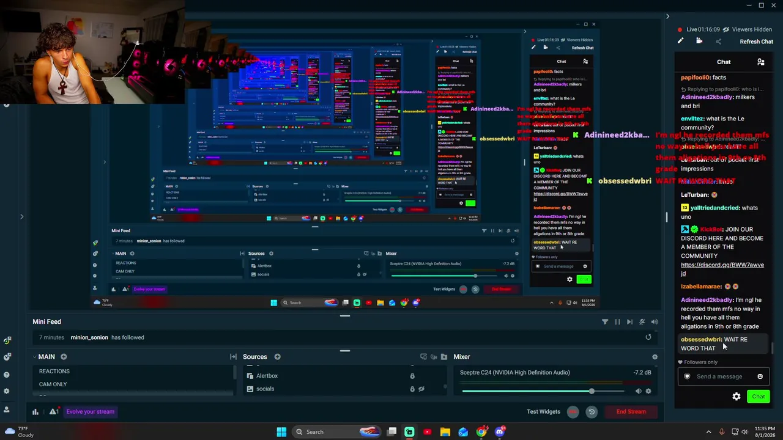This screenshot has width=783, height=440.
Task: Toggle the Mini Feed speaker volume icon
Action: tap(655, 321)
